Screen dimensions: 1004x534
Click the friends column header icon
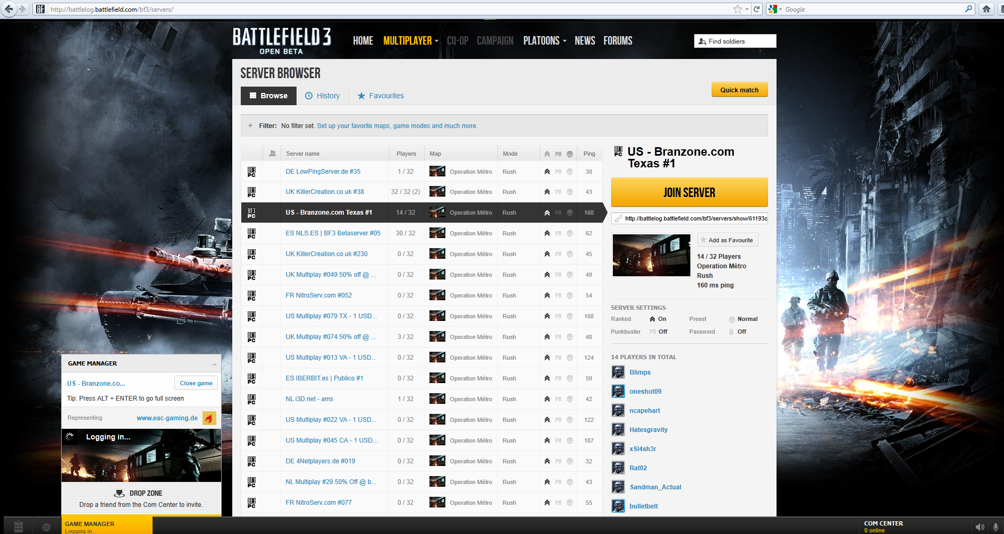(x=273, y=154)
